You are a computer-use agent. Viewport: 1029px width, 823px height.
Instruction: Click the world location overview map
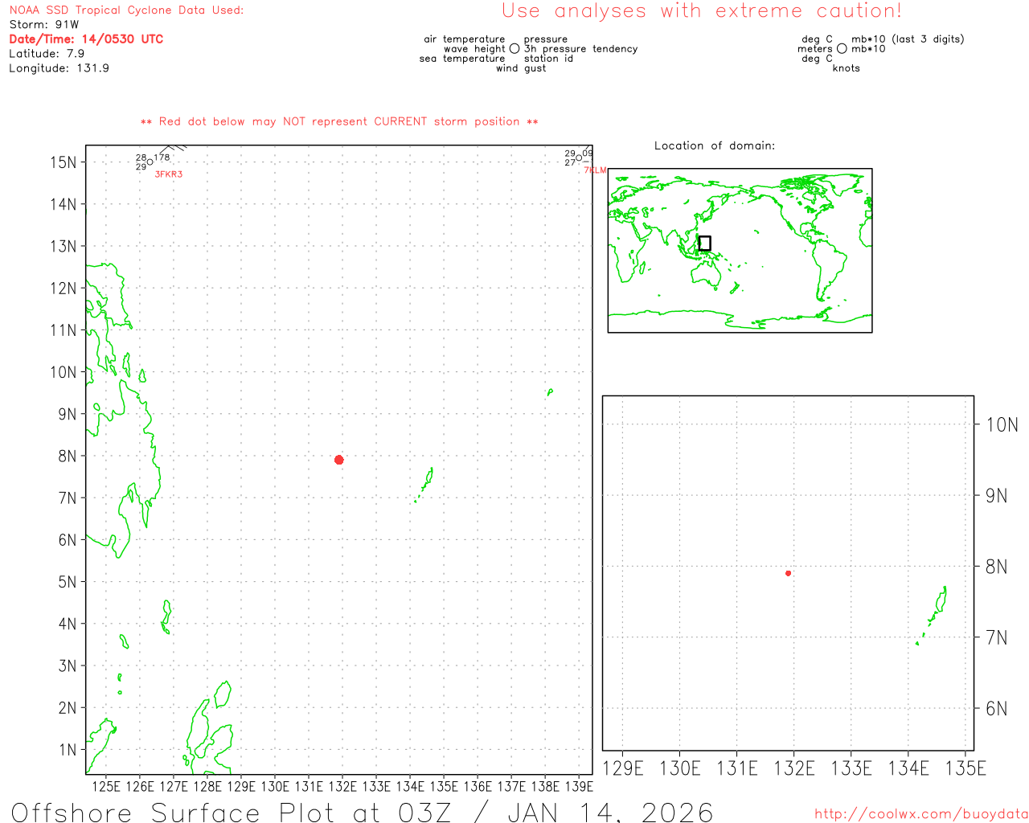click(x=740, y=250)
